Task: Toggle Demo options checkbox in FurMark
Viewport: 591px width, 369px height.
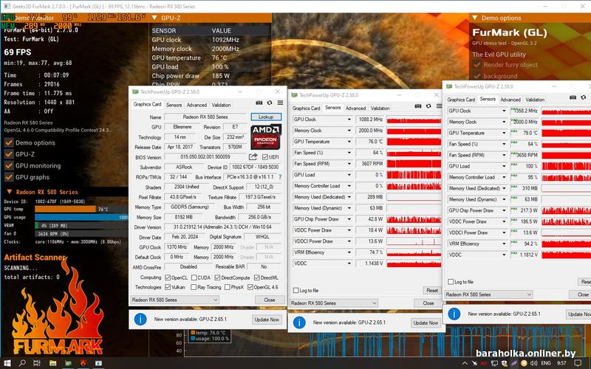Action: coord(9,142)
